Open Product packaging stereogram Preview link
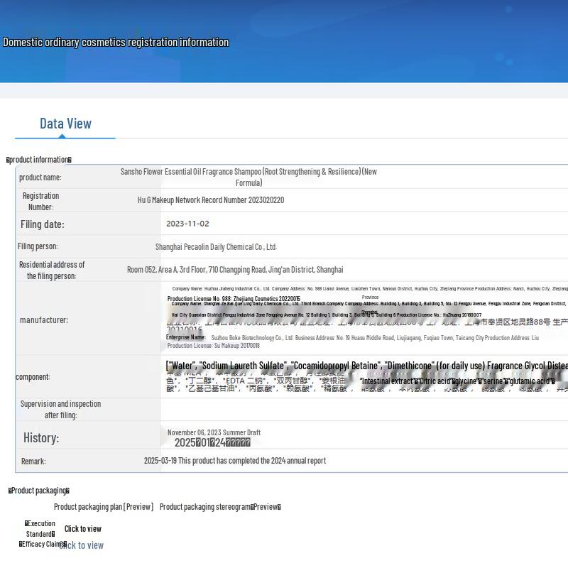 coord(220,507)
